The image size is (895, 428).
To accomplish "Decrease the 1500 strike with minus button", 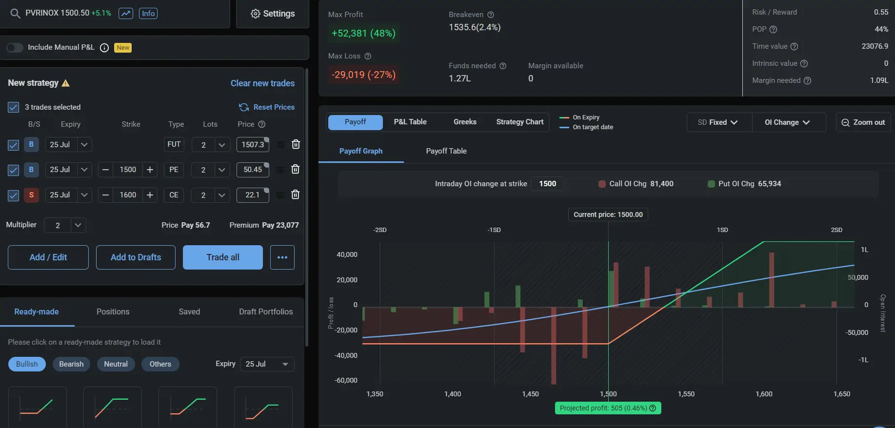I will (105, 169).
